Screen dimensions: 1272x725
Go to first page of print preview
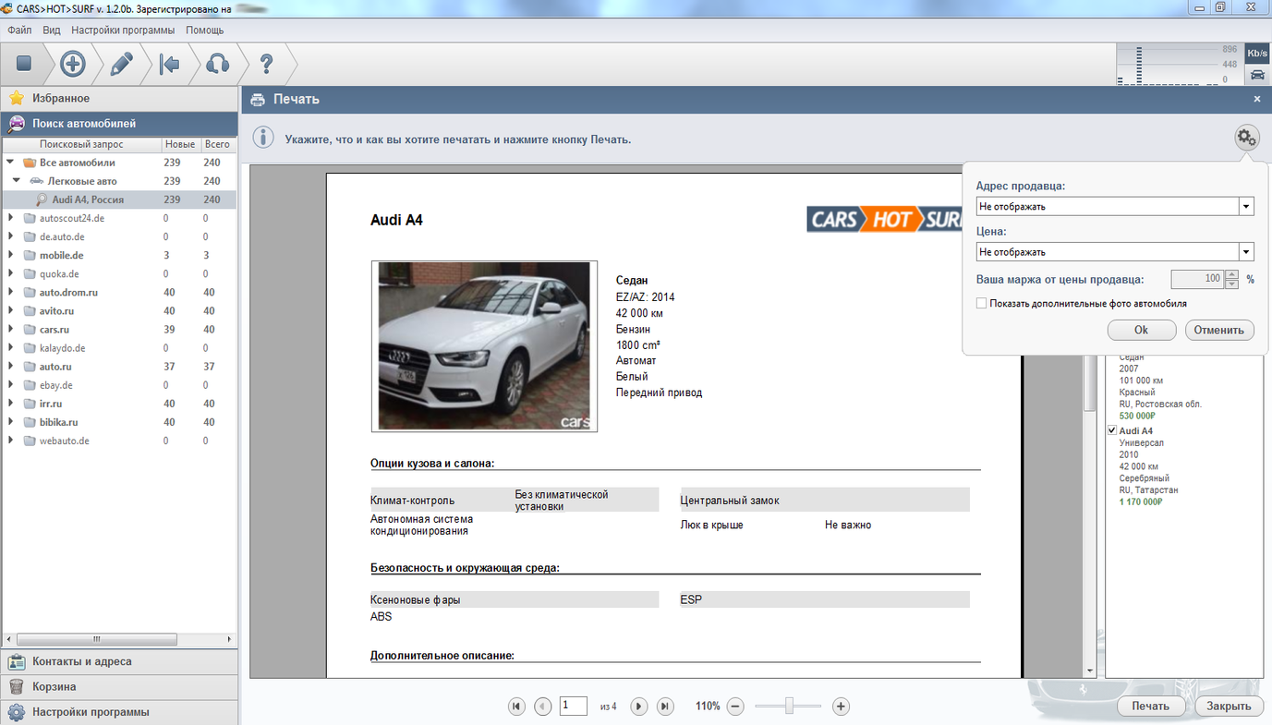[x=516, y=706]
